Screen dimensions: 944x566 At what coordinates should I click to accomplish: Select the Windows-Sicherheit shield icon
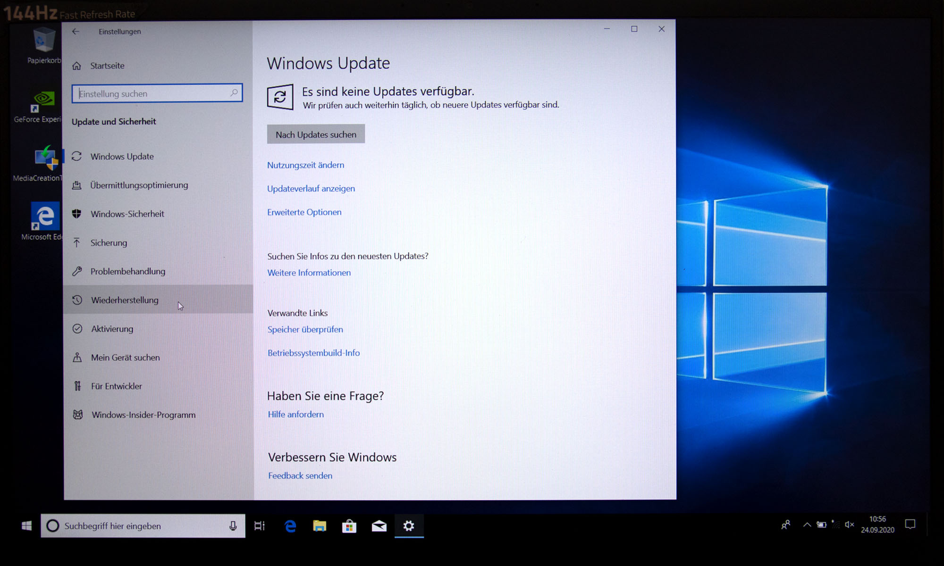(x=77, y=214)
